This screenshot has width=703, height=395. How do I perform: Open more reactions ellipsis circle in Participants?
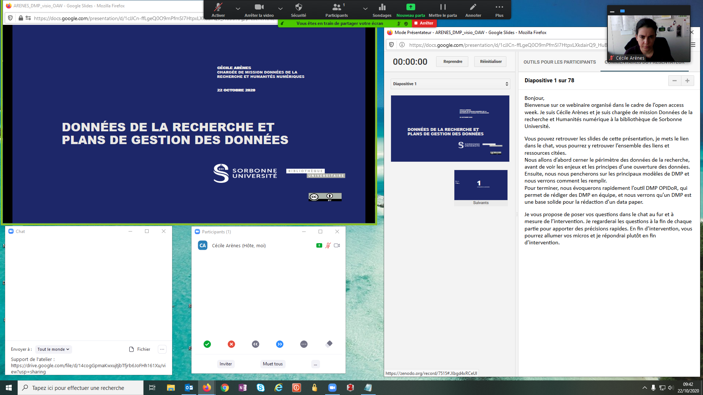click(304, 344)
